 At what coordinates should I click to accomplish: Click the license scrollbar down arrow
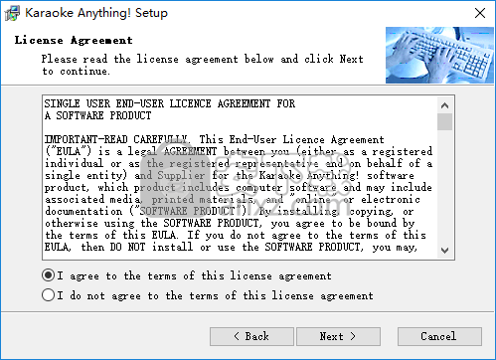[444, 251]
